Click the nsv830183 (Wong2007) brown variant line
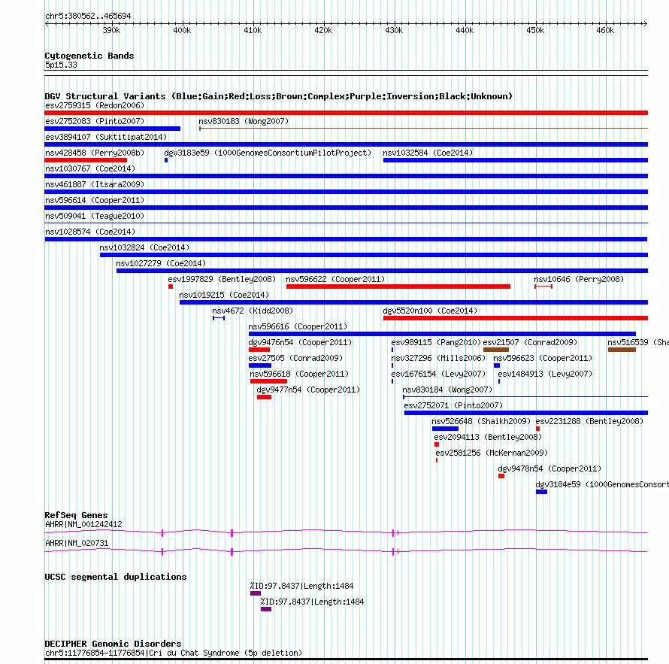Viewport: 669px width, 664px height. 423,128
